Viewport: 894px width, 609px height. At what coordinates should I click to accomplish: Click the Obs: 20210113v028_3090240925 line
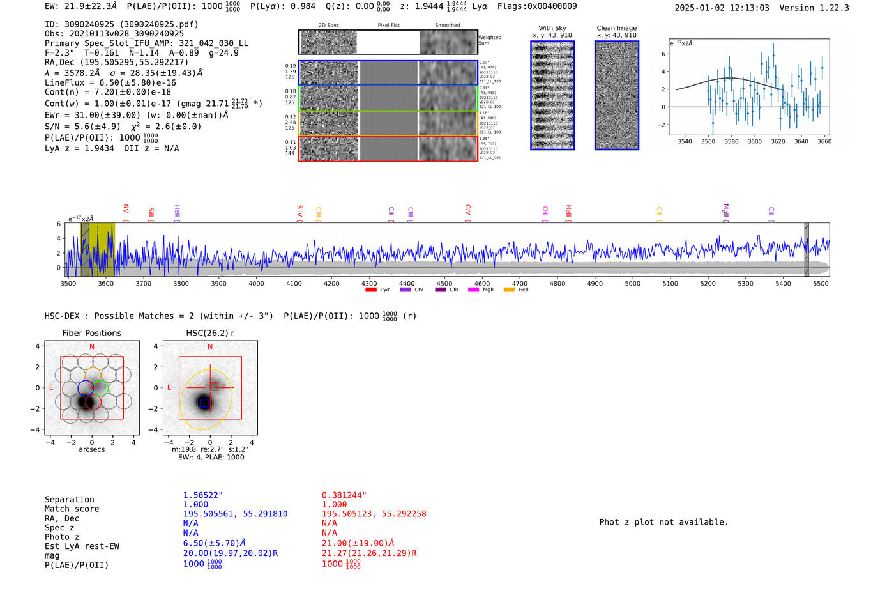coord(114,34)
